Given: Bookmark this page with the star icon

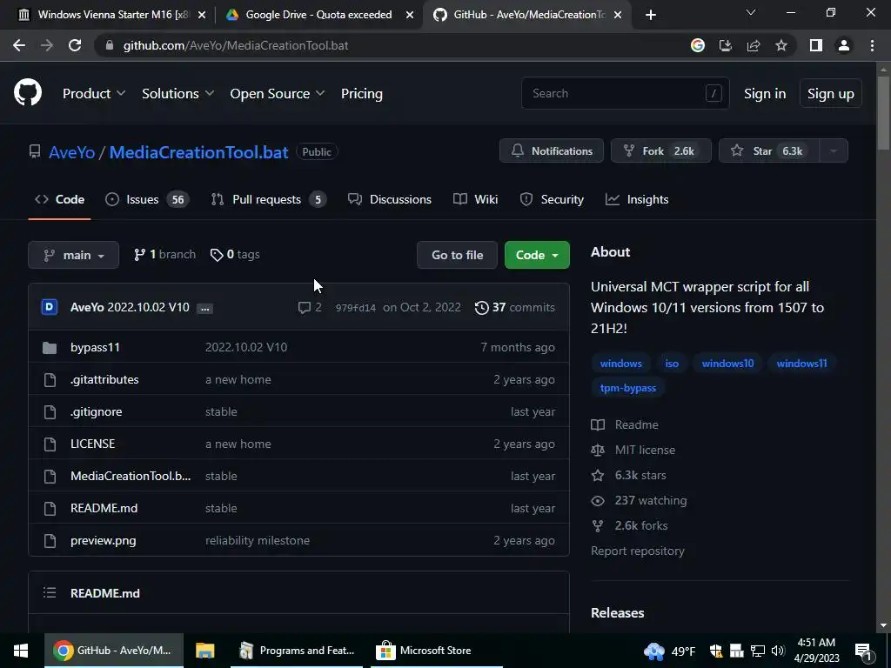Looking at the screenshot, I should [x=781, y=45].
